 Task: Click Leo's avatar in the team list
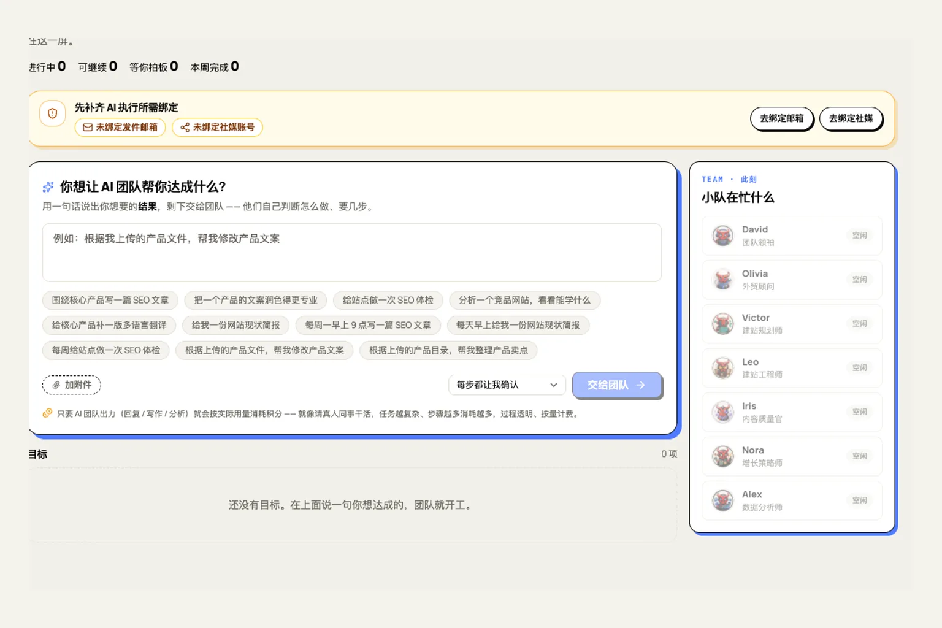[x=723, y=368]
